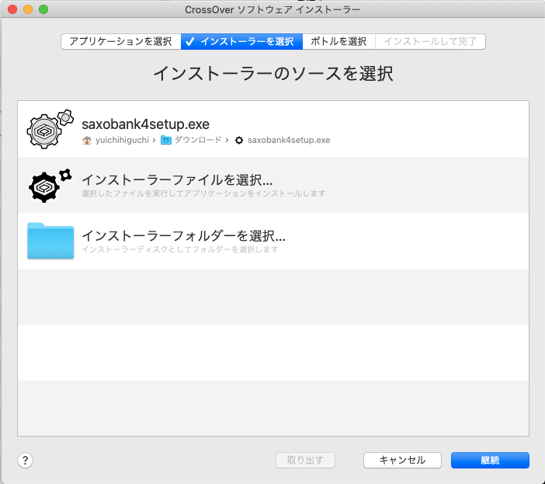Click the 取り出す eject button

[305, 461]
